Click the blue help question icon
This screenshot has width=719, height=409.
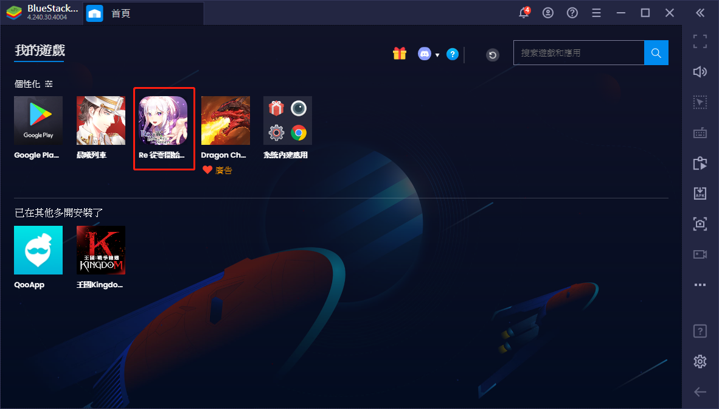click(452, 54)
